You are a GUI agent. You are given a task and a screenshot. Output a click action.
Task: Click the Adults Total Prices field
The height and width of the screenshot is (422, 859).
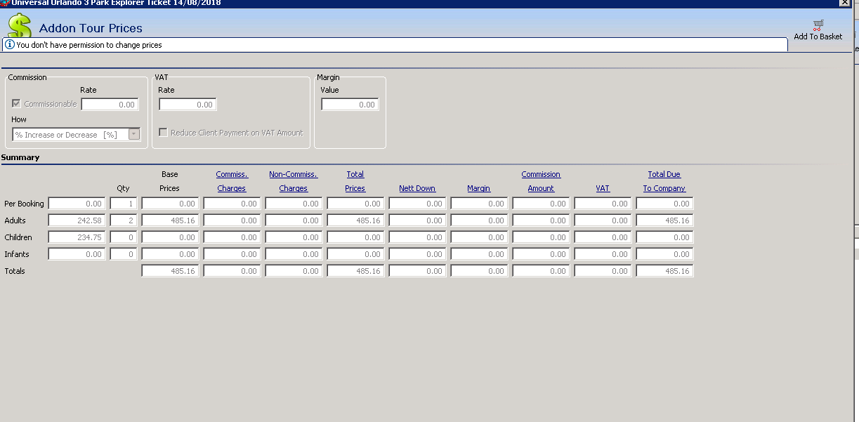pos(355,220)
